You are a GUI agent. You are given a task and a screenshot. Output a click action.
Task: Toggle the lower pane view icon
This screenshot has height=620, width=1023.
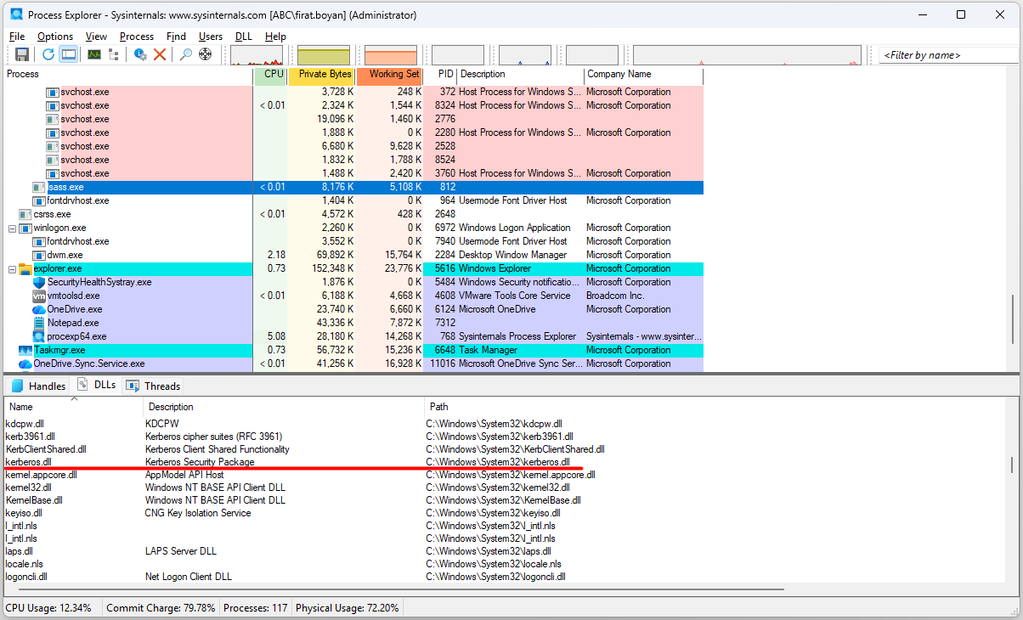(69, 54)
